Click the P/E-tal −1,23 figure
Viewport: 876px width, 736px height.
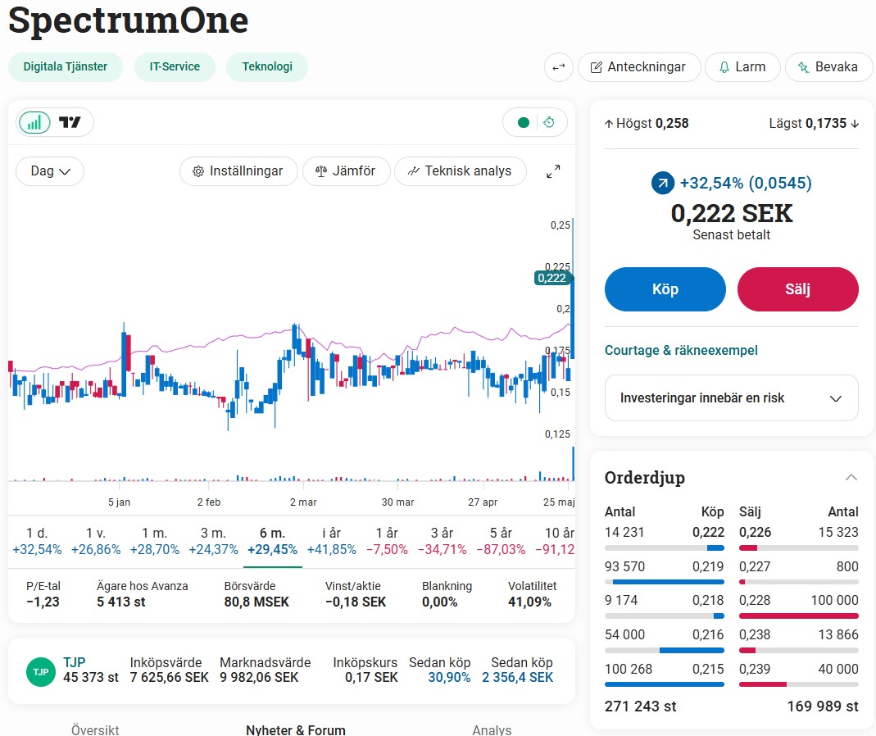coord(43,602)
